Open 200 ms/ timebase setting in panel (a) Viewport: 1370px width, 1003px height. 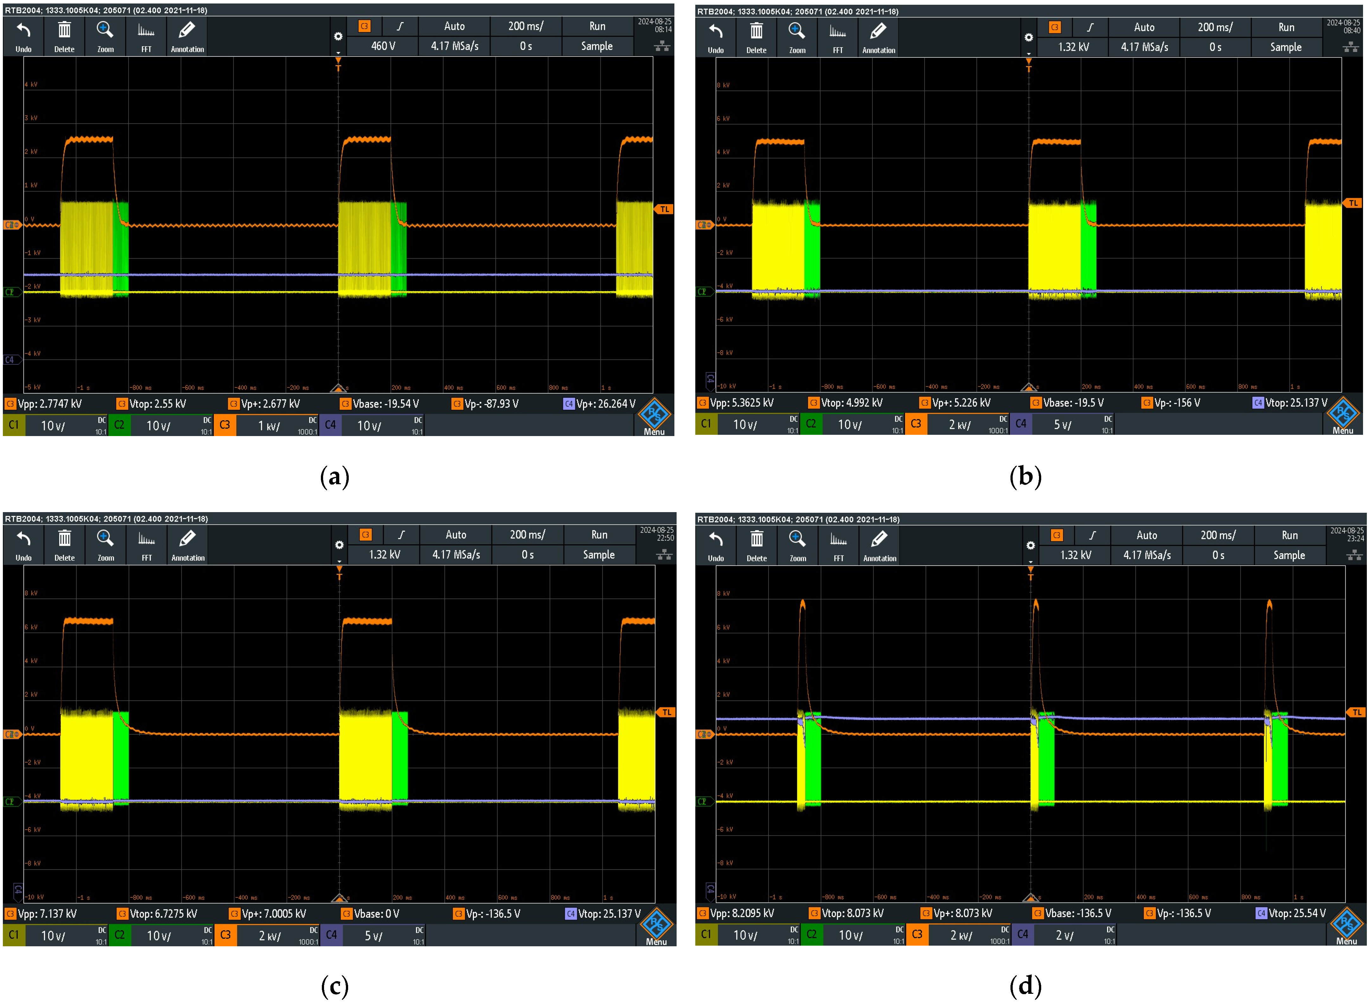click(526, 26)
